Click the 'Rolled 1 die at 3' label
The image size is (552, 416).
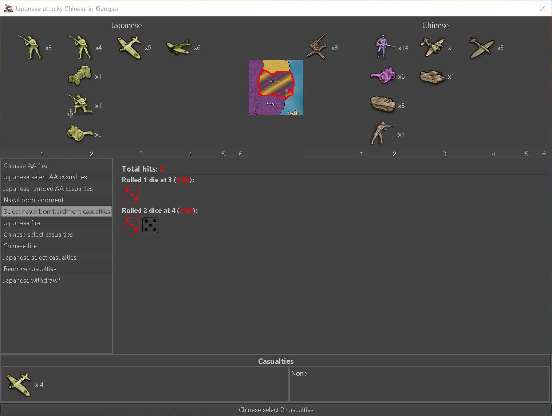tap(158, 180)
